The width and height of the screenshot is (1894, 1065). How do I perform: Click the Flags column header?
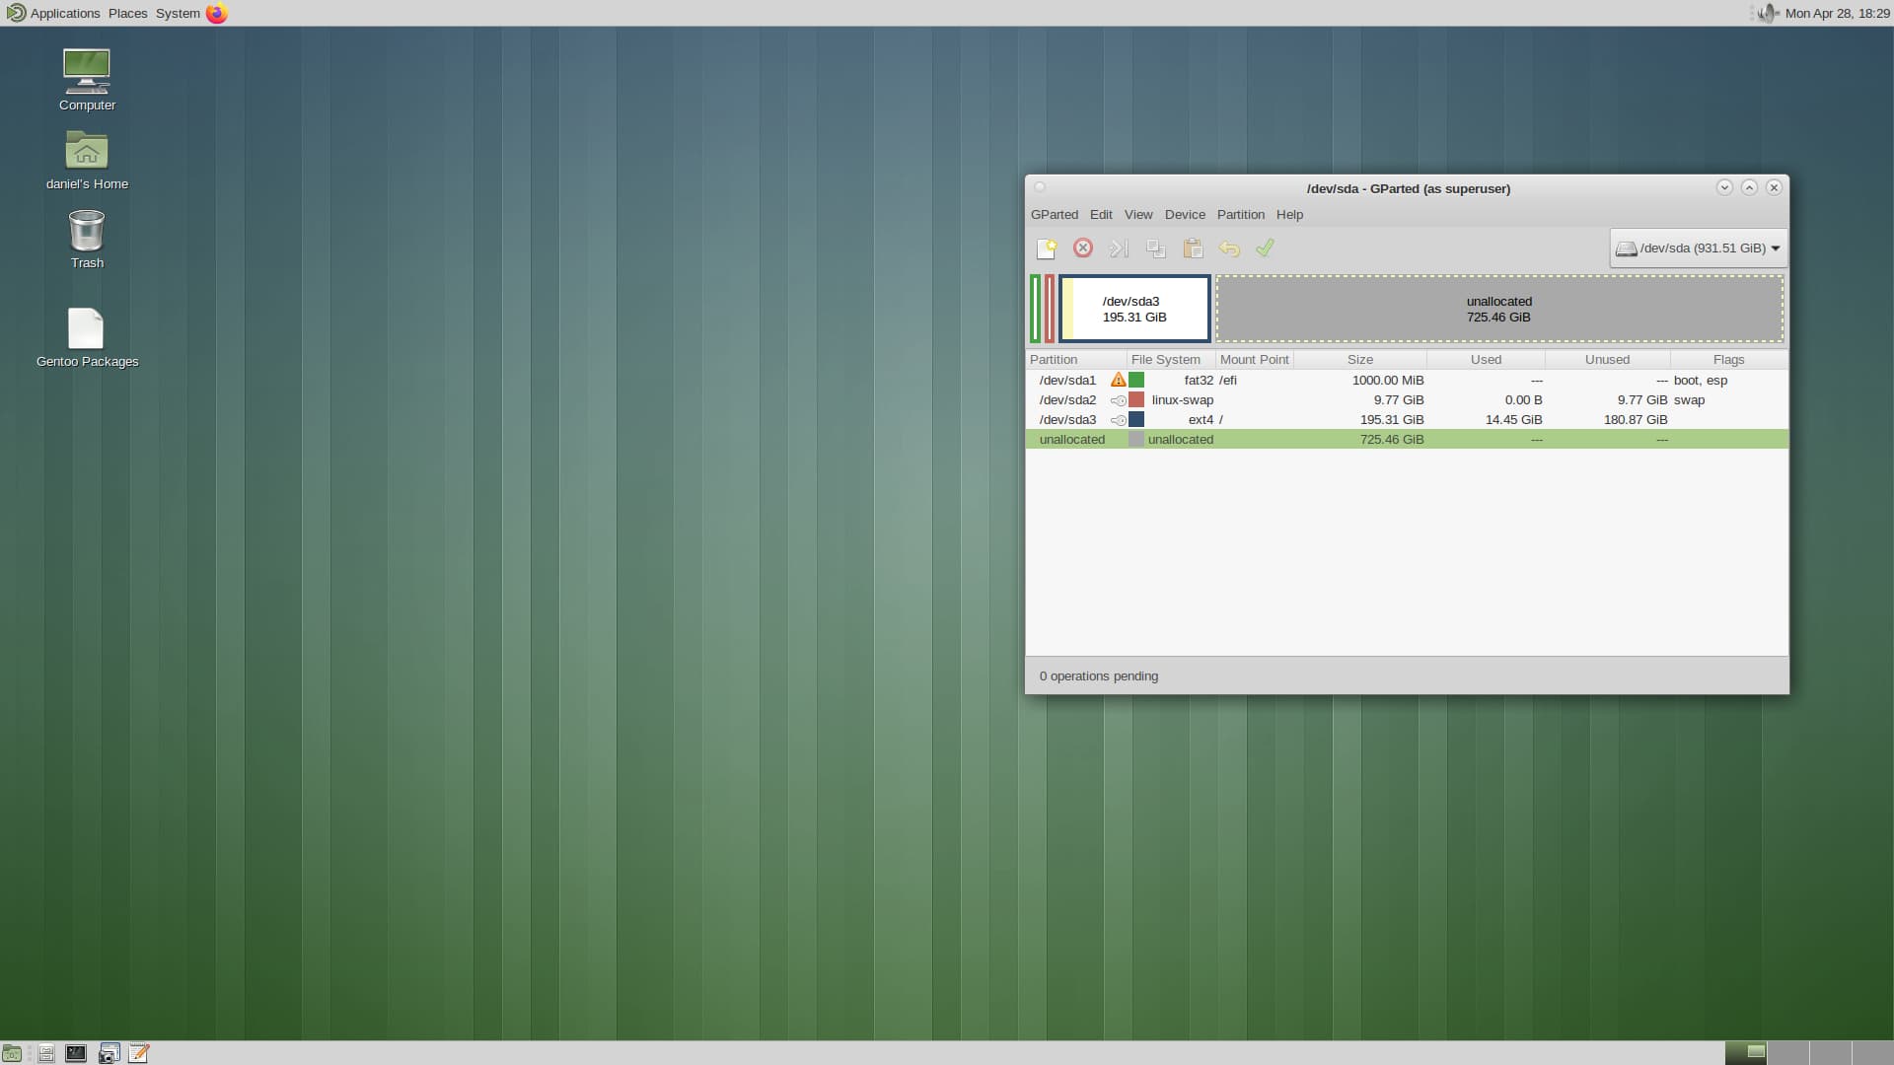pyautogui.click(x=1728, y=360)
